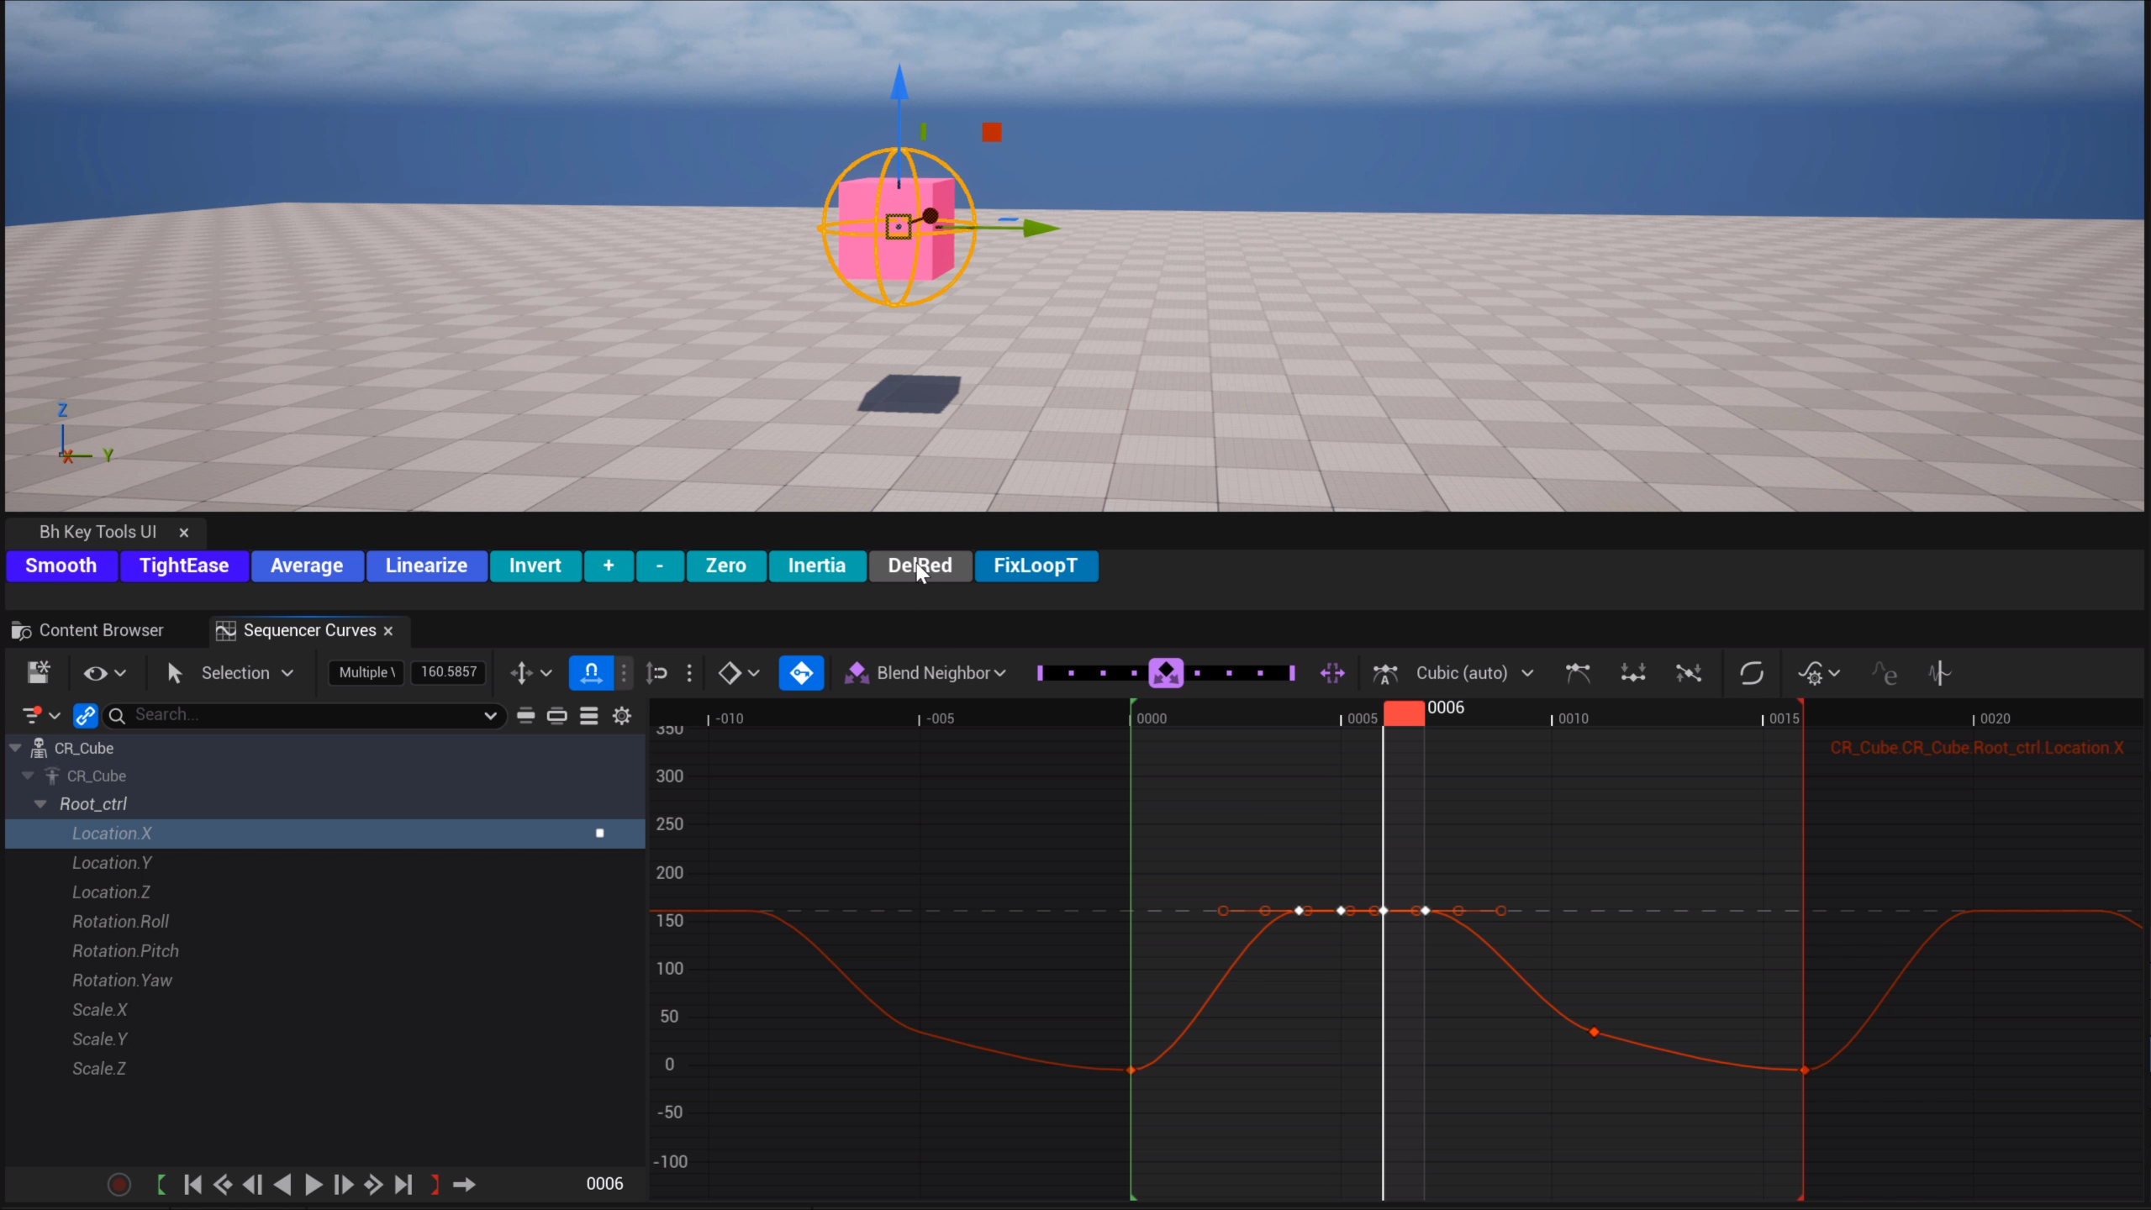Click the Blend Neighbor slider handle
This screenshot has width=2151, height=1210.
(x=1166, y=673)
